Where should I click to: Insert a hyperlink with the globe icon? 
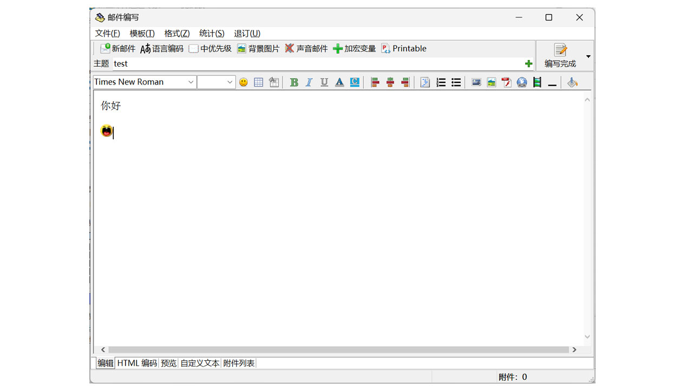[x=522, y=82]
